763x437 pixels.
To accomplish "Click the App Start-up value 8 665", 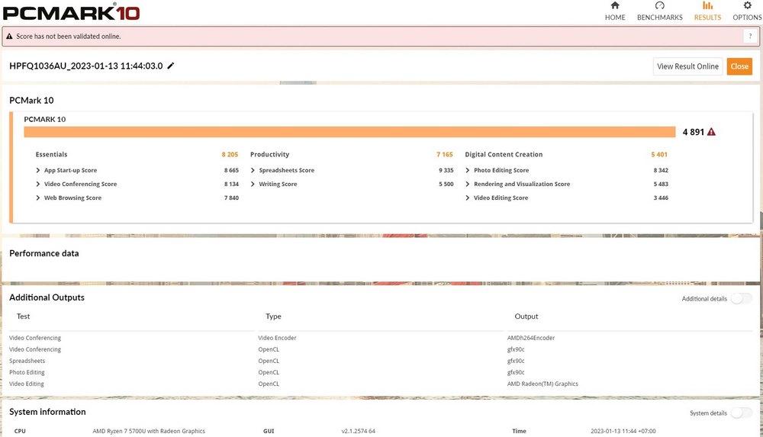I will pos(231,170).
